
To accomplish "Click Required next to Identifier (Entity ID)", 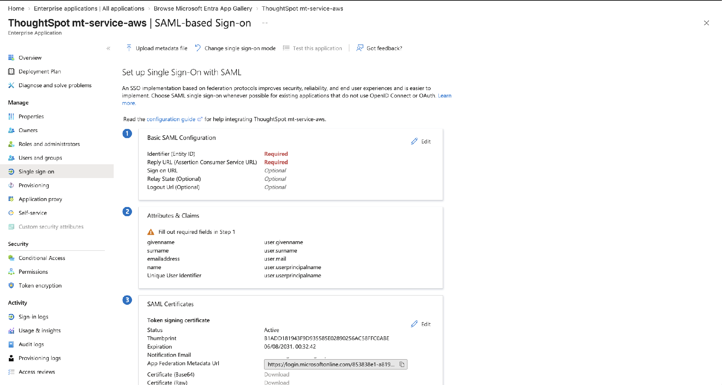I will [x=276, y=154].
